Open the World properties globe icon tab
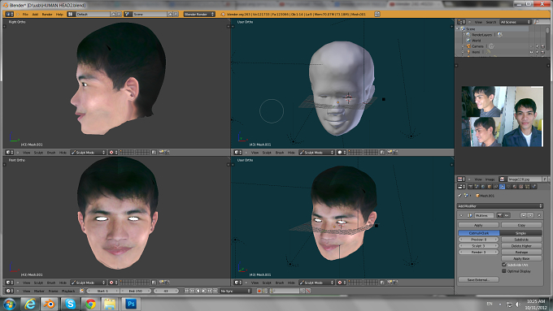 pyautogui.click(x=483, y=186)
